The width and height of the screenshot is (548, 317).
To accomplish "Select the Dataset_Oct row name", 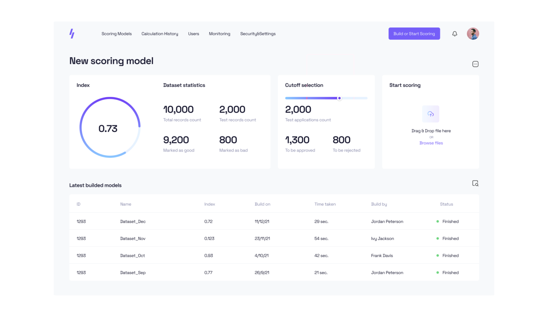I will [x=132, y=256].
